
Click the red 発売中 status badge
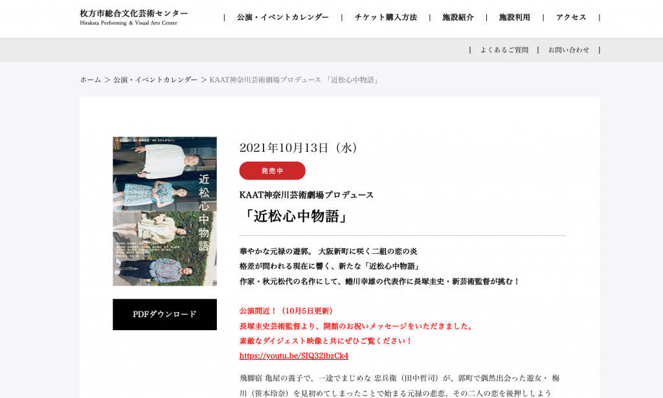[x=272, y=171]
